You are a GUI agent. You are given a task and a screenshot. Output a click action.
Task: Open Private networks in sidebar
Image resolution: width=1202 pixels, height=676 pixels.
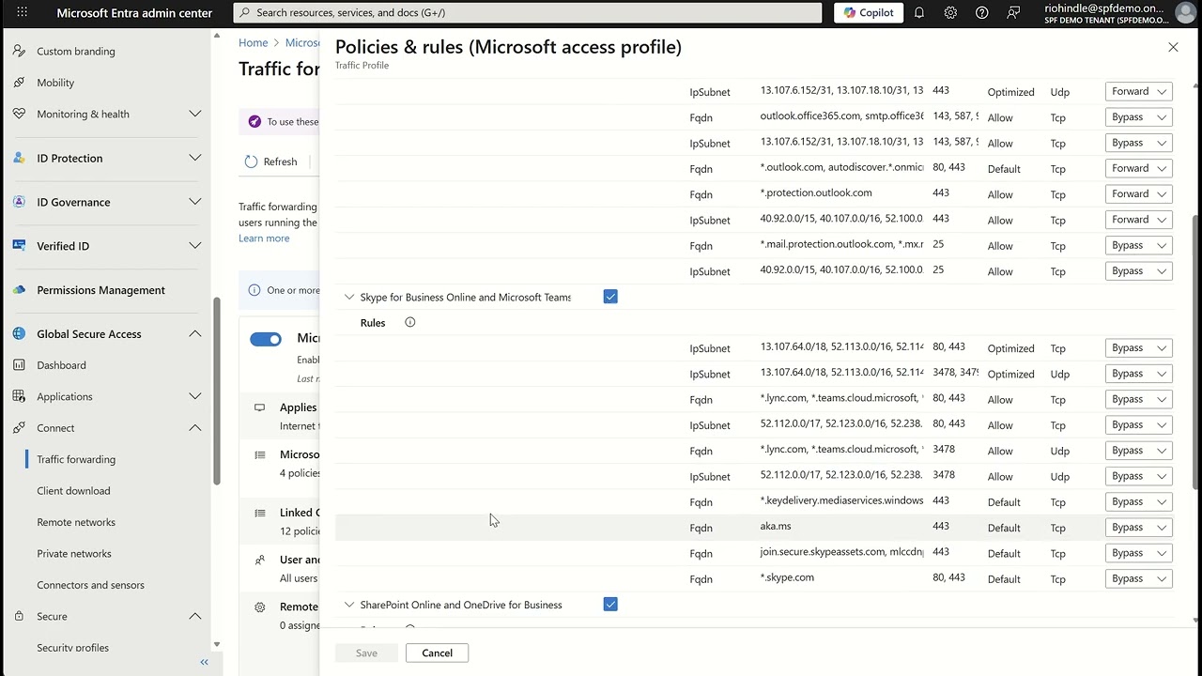coord(74,554)
